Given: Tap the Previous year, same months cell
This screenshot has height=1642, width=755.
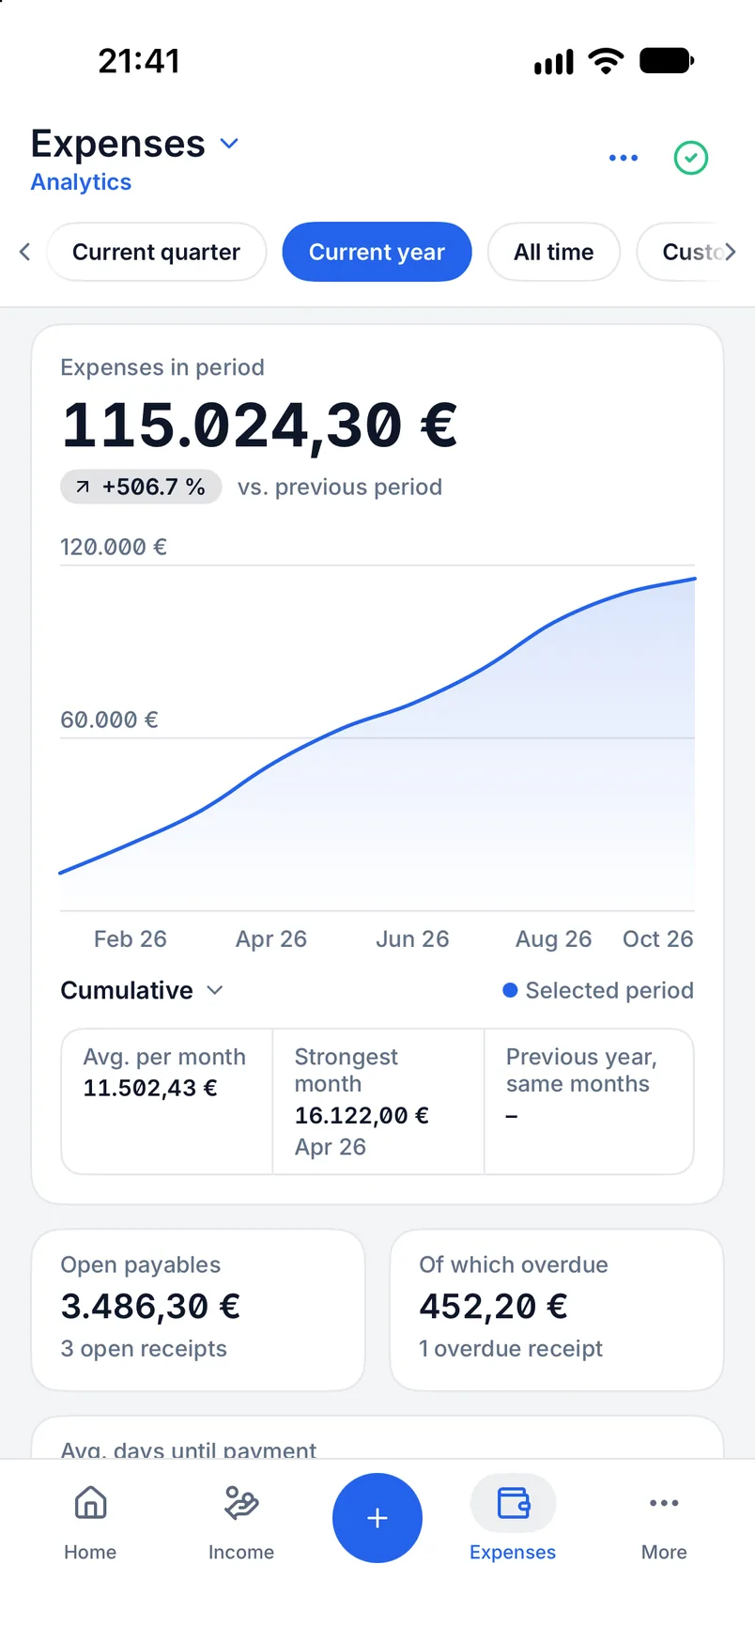Looking at the screenshot, I should coord(589,1101).
